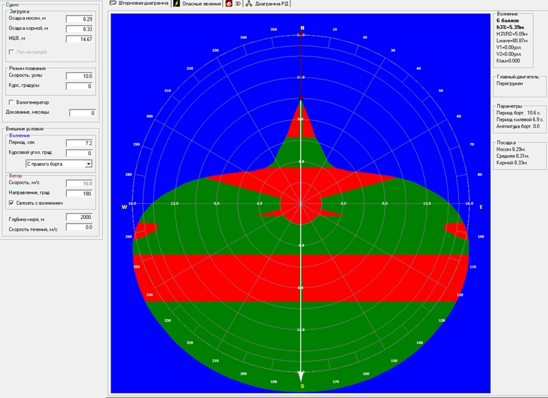The height and width of the screenshot is (398, 548).
Task: Click the hierarchy icon of Диаграмма РД
Action: 249,4
